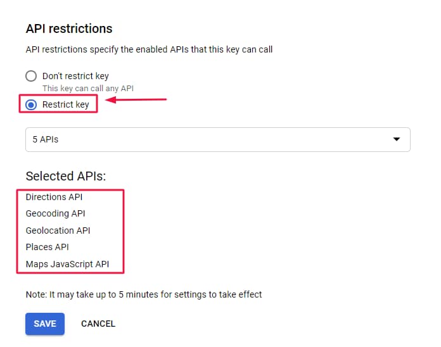Click the "This key can call any API" hint
Image resolution: width=441 pixels, height=347 pixels.
pos(87,89)
